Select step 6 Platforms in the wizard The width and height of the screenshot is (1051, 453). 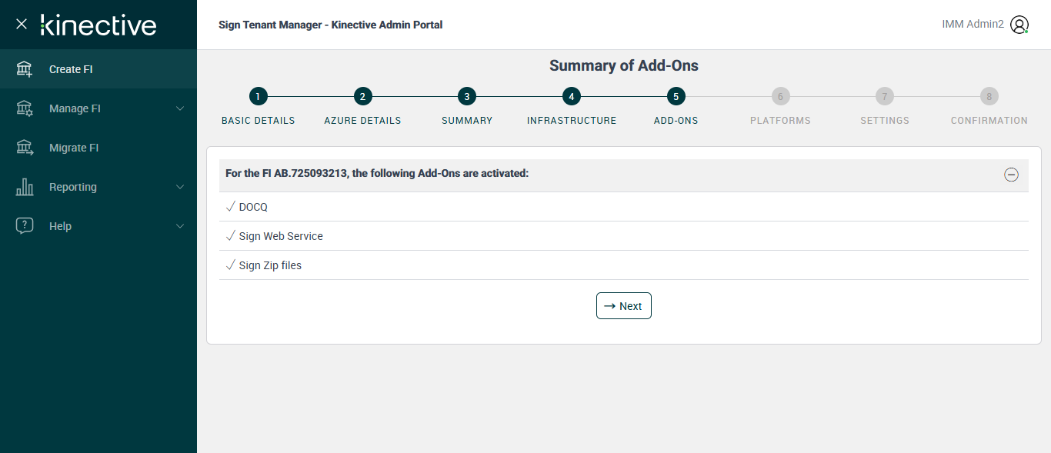(x=780, y=97)
